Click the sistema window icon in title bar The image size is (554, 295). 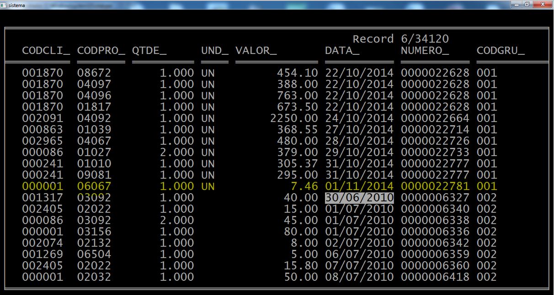coord(4,4)
